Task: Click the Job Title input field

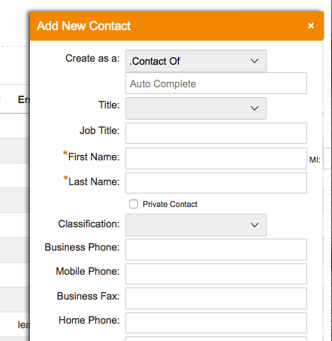Action: (216, 133)
